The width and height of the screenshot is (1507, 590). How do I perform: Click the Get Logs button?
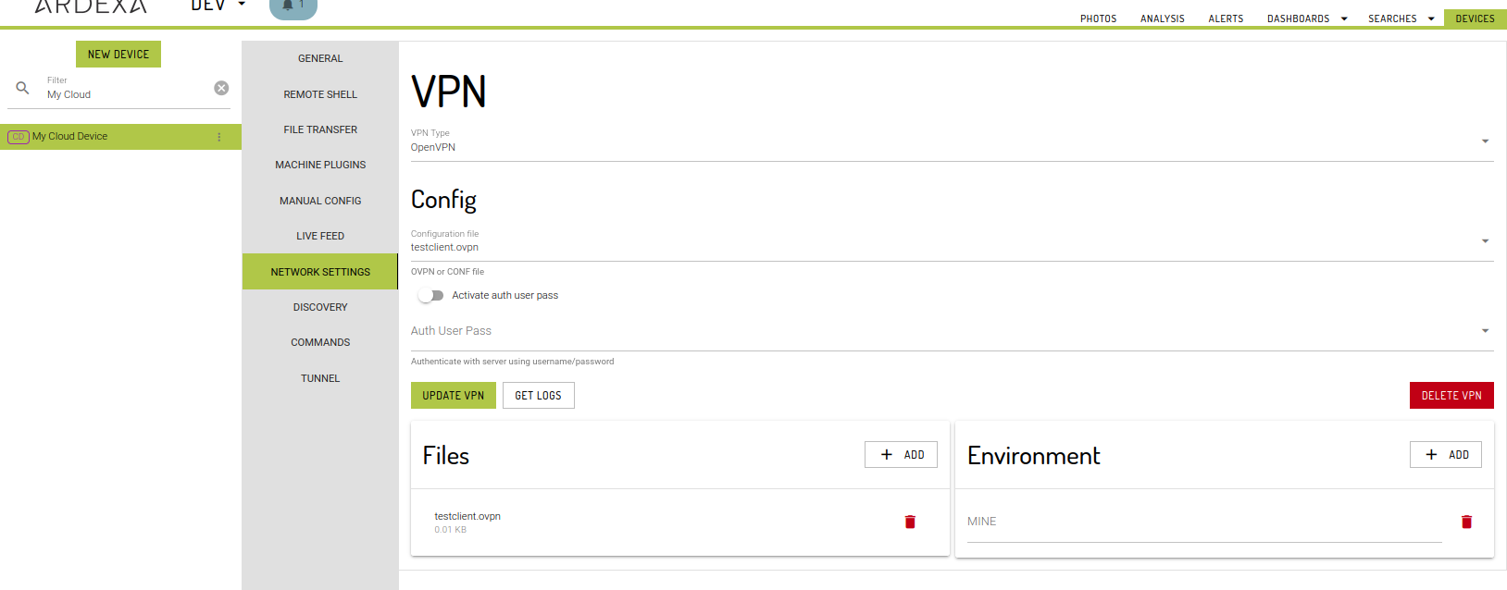[x=539, y=396]
